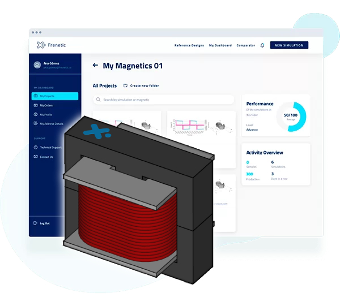Click the Performance card title
The width and height of the screenshot is (340, 306).
point(260,104)
